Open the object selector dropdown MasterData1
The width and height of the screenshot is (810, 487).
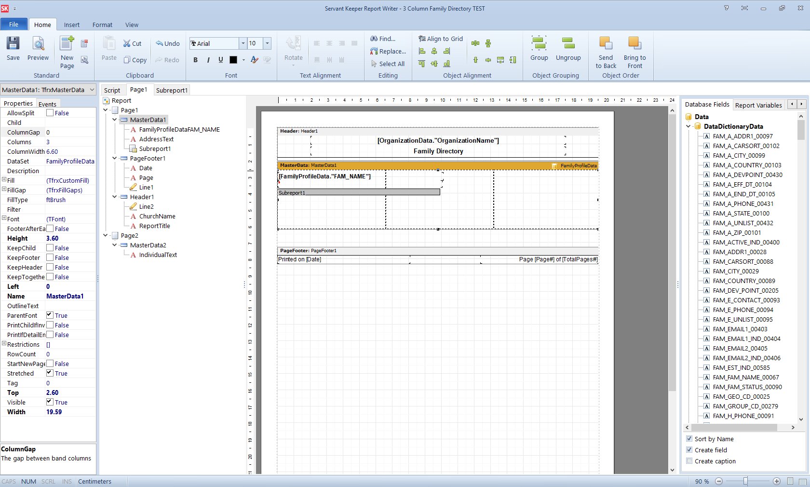[x=92, y=90]
